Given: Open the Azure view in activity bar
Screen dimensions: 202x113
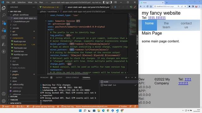Looking at the screenshot, I should click(3, 44).
